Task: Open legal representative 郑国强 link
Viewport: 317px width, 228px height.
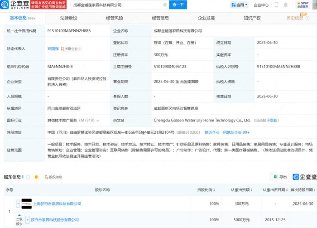Action: tap(53, 49)
